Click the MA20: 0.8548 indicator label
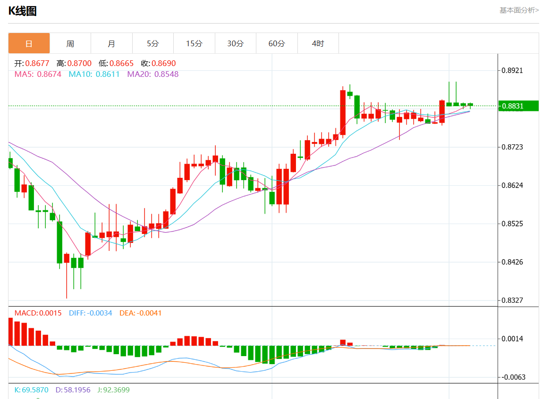Screen dimensions: 550x399 153,74
